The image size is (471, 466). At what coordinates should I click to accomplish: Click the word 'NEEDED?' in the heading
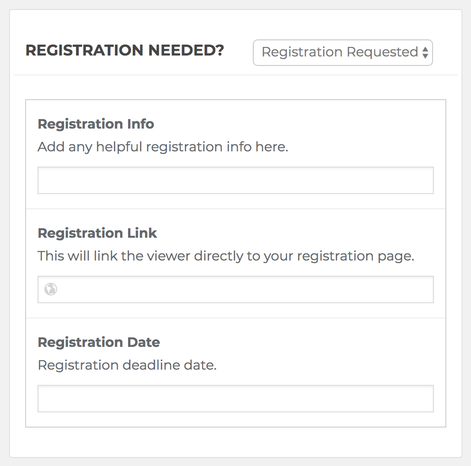186,50
